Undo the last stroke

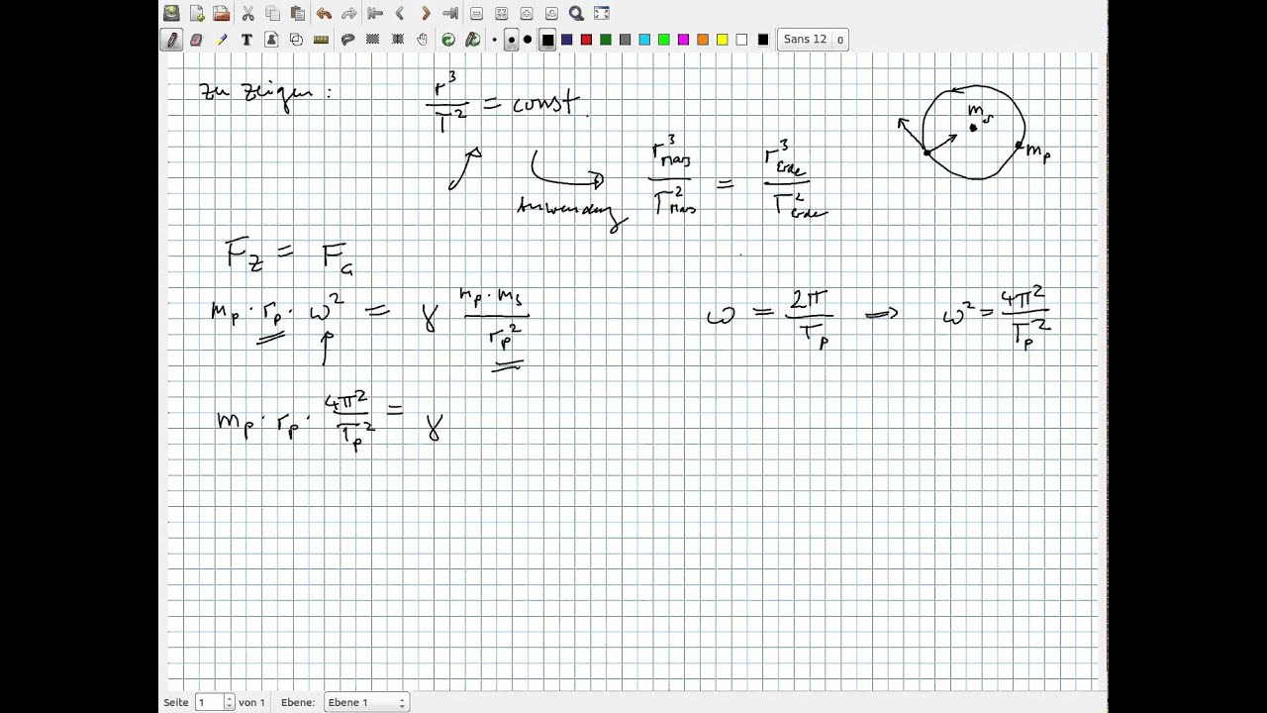[x=324, y=13]
